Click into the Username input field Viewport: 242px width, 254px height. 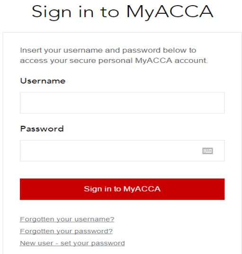[122, 103]
